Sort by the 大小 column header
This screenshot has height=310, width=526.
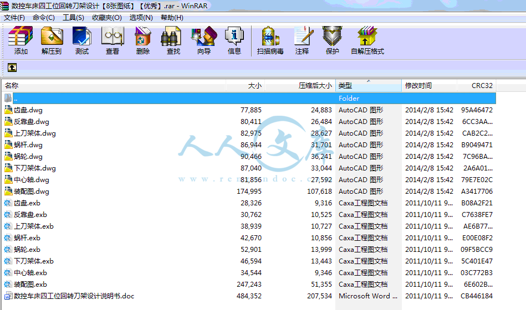coord(245,85)
